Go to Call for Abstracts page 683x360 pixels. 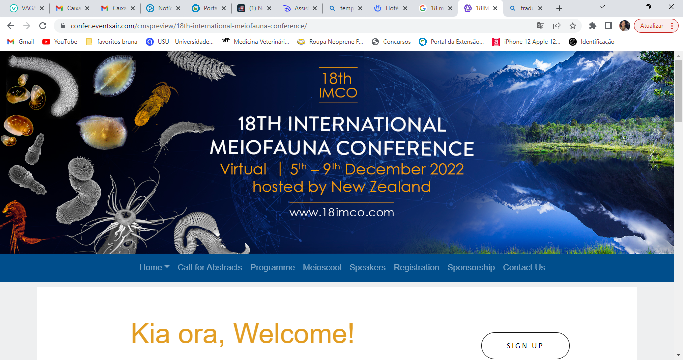pos(210,267)
